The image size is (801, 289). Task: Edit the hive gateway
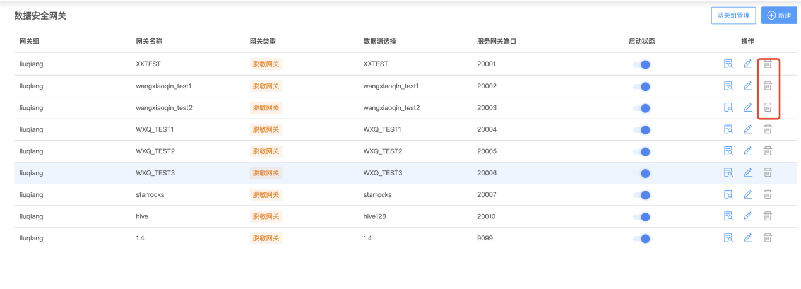747,216
